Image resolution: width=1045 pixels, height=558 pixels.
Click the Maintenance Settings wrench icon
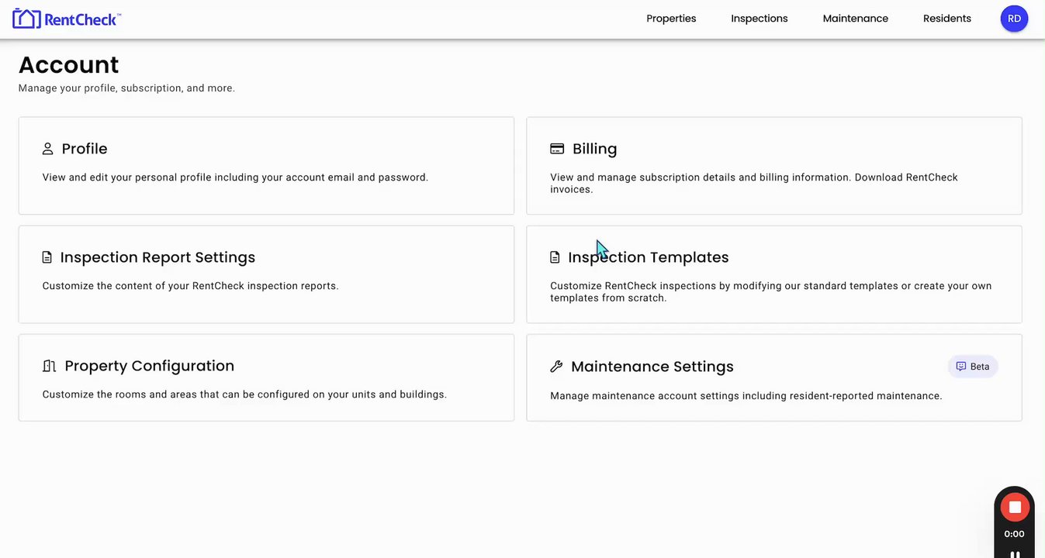[x=556, y=367]
